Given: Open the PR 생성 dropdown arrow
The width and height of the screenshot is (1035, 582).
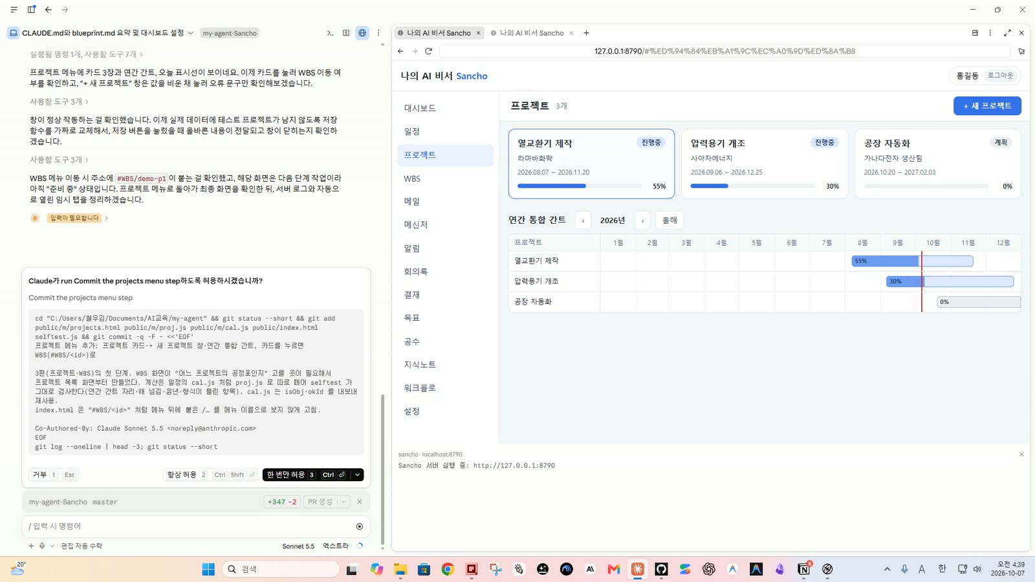Looking at the screenshot, I should 344,502.
